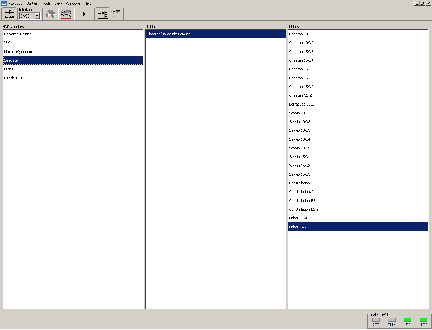Choose Constellation.2 entry
The image size is (432, 330).
pos(358,192)
